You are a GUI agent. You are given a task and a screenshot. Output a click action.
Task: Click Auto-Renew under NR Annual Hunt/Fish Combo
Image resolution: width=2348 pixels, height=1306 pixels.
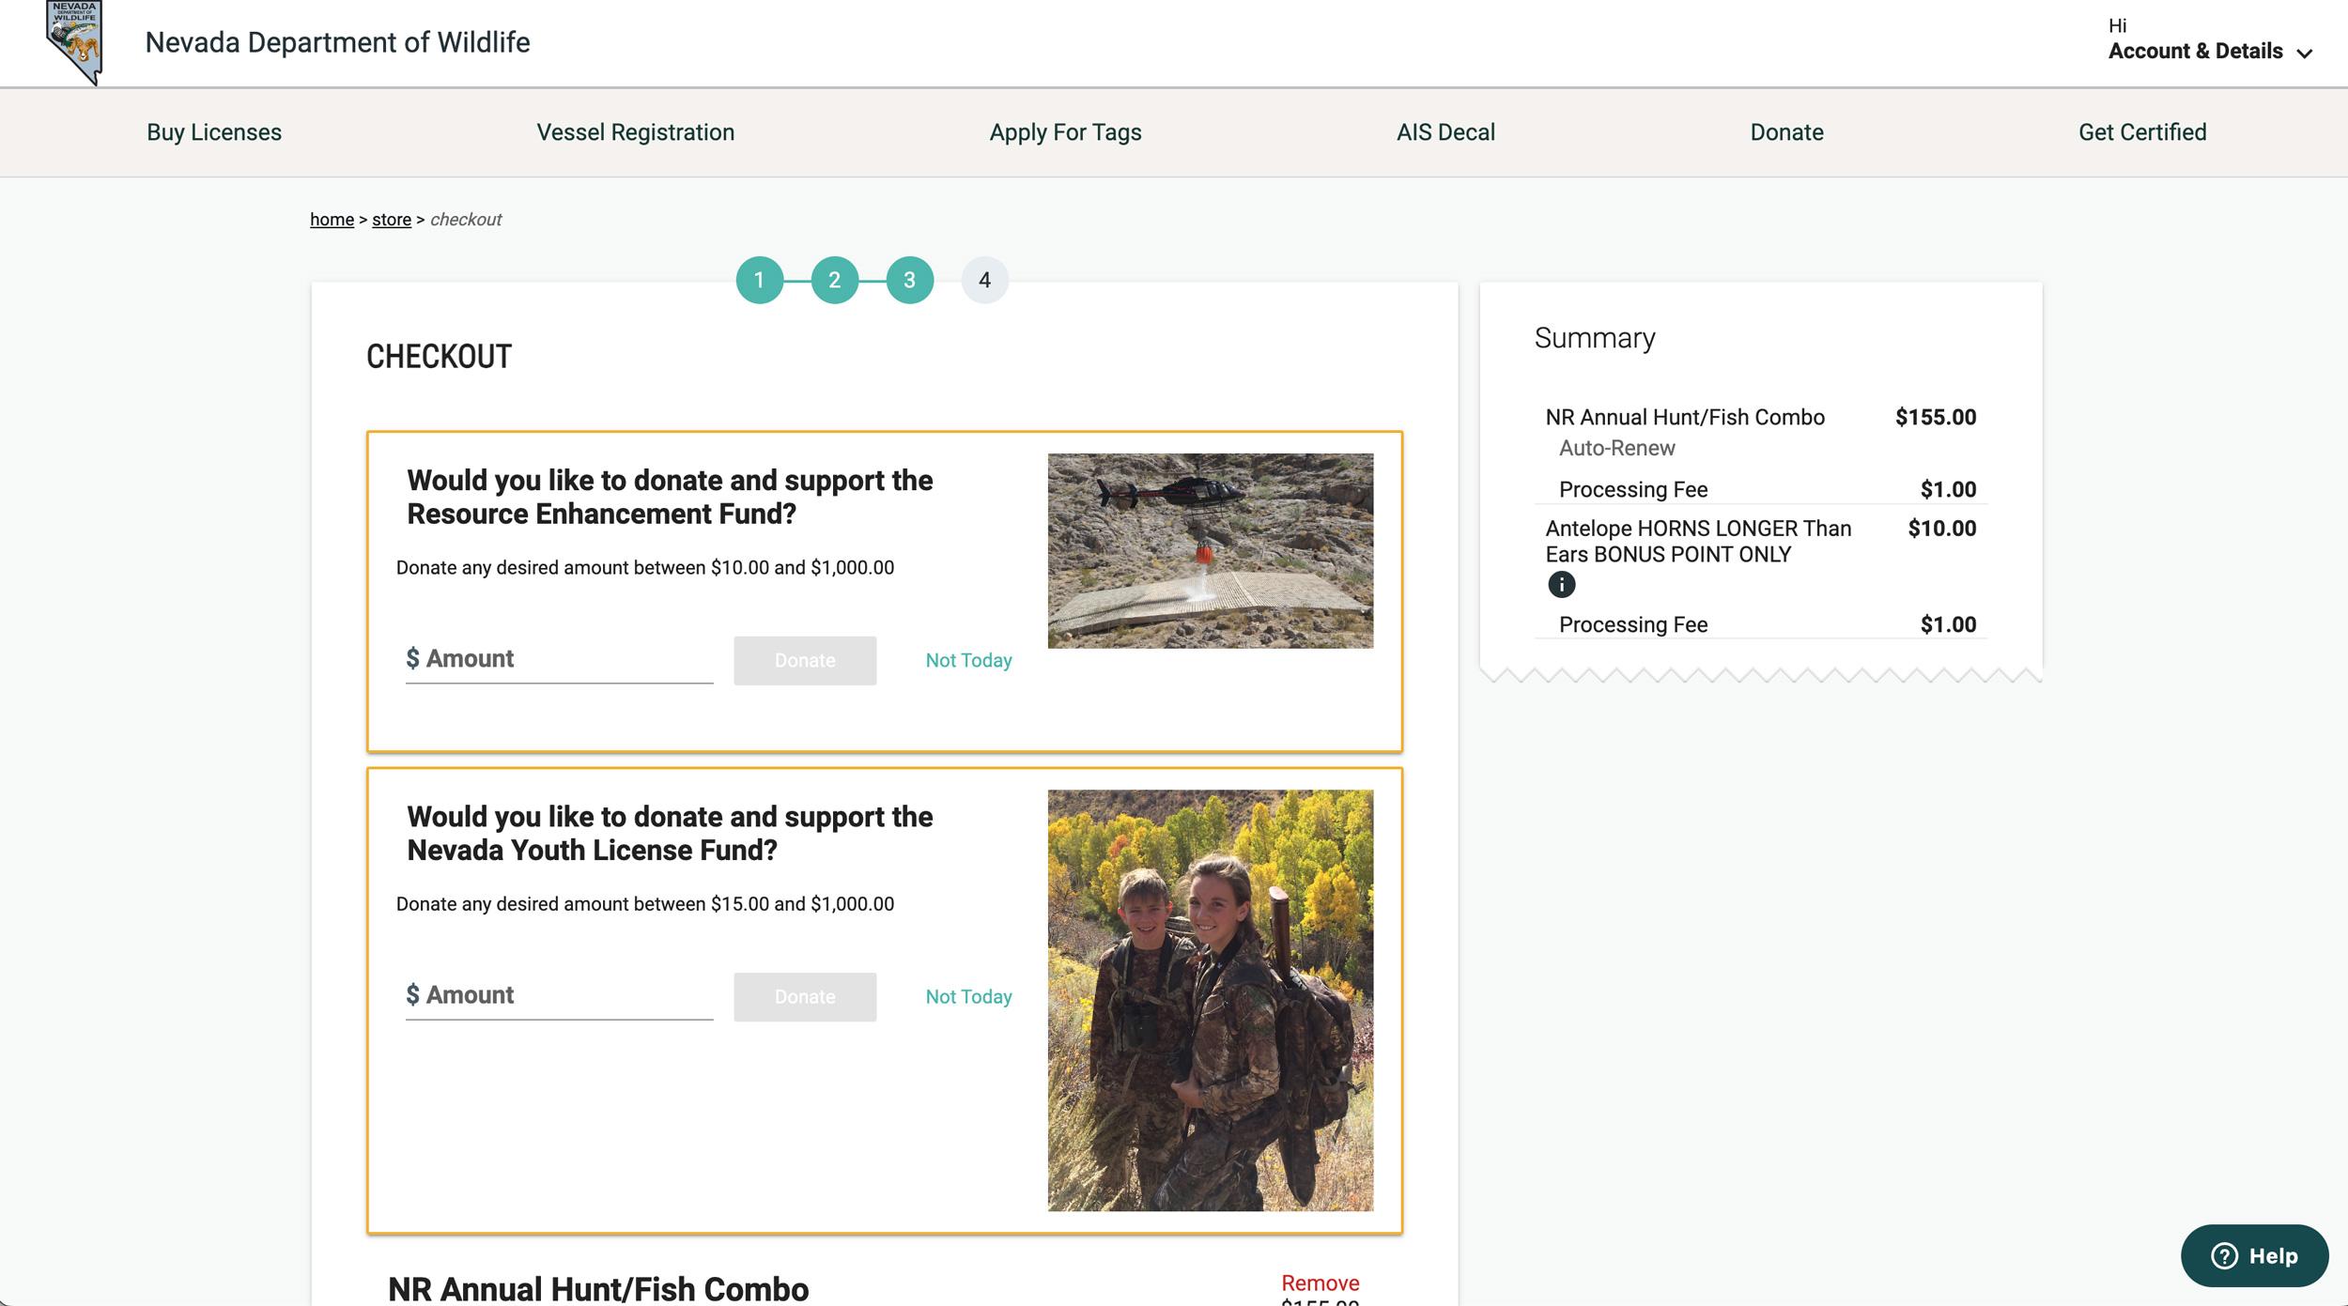click(x=1615, y=448)
